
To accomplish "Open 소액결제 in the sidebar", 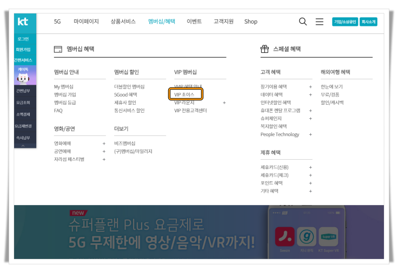I will (23, 114).
